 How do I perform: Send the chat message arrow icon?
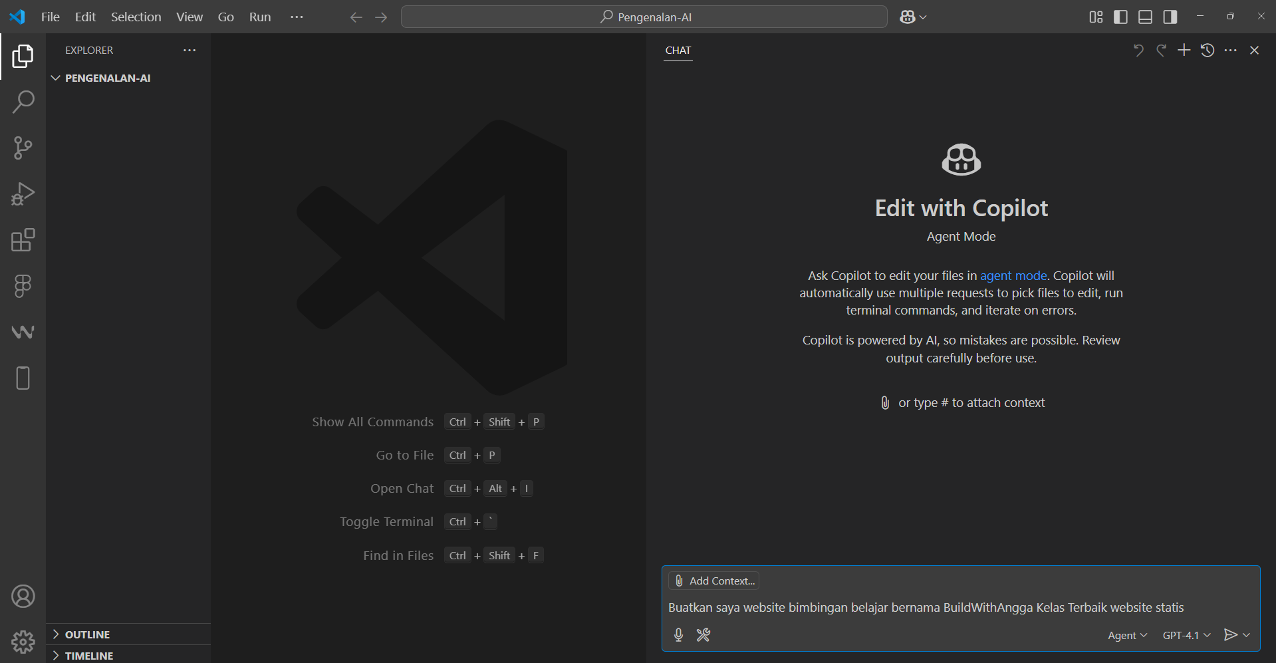click(x=1230, y=635)
